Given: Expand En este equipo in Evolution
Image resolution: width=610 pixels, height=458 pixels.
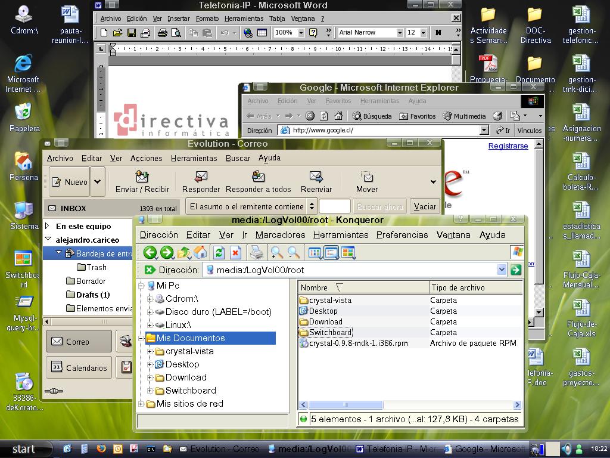Looking at the screenshot, I should (48, 226).
